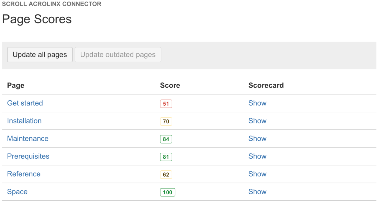Viewport: 381px width, 203px height.
Task: Click the red score badge 51
Action: point(166,104)
